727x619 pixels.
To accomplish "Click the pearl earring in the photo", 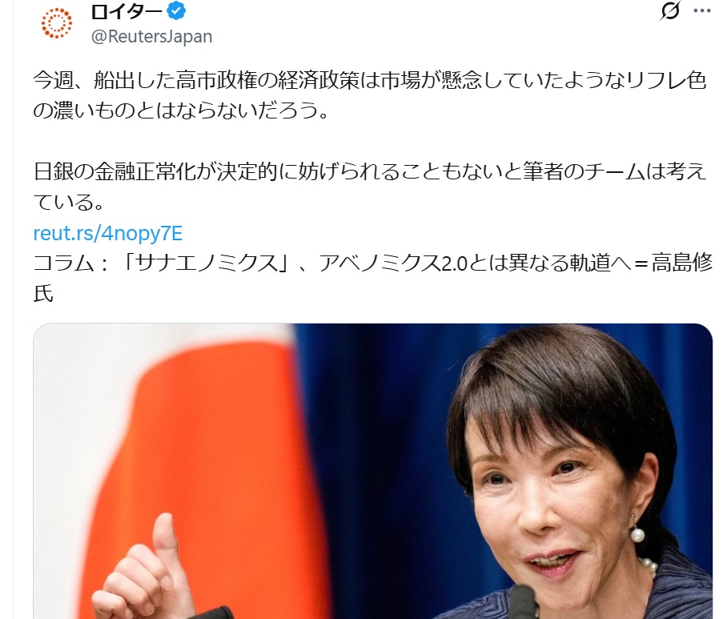I will [x=637, y=536].
